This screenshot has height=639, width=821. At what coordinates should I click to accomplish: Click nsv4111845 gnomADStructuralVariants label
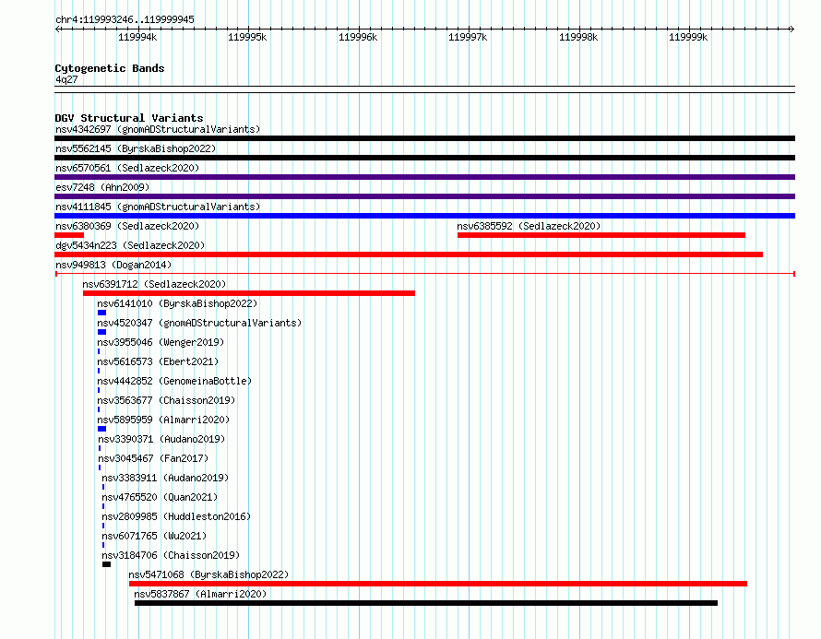[x=158, y=207]
